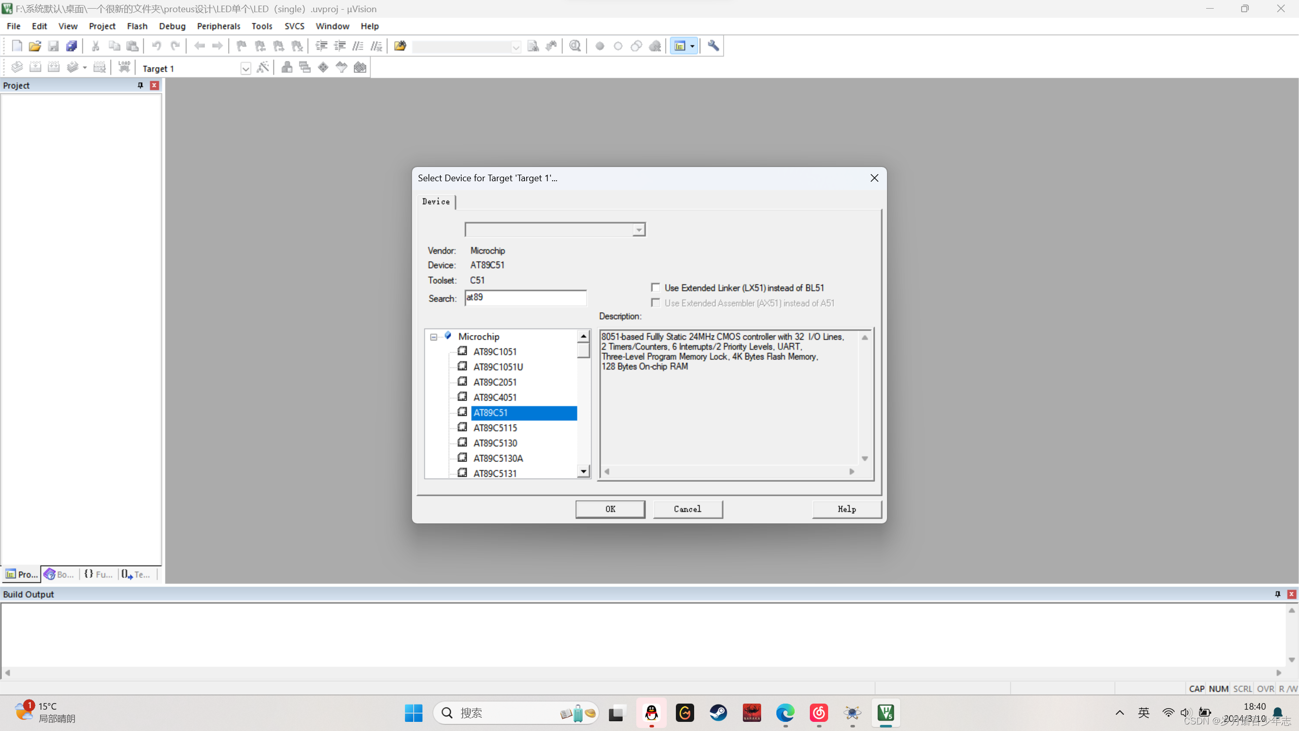Open QQ penguin app in taskbar
Image resolution: width=1299 pixels, height=731 pixels.
pyautogui.click(x=651, y=713)
